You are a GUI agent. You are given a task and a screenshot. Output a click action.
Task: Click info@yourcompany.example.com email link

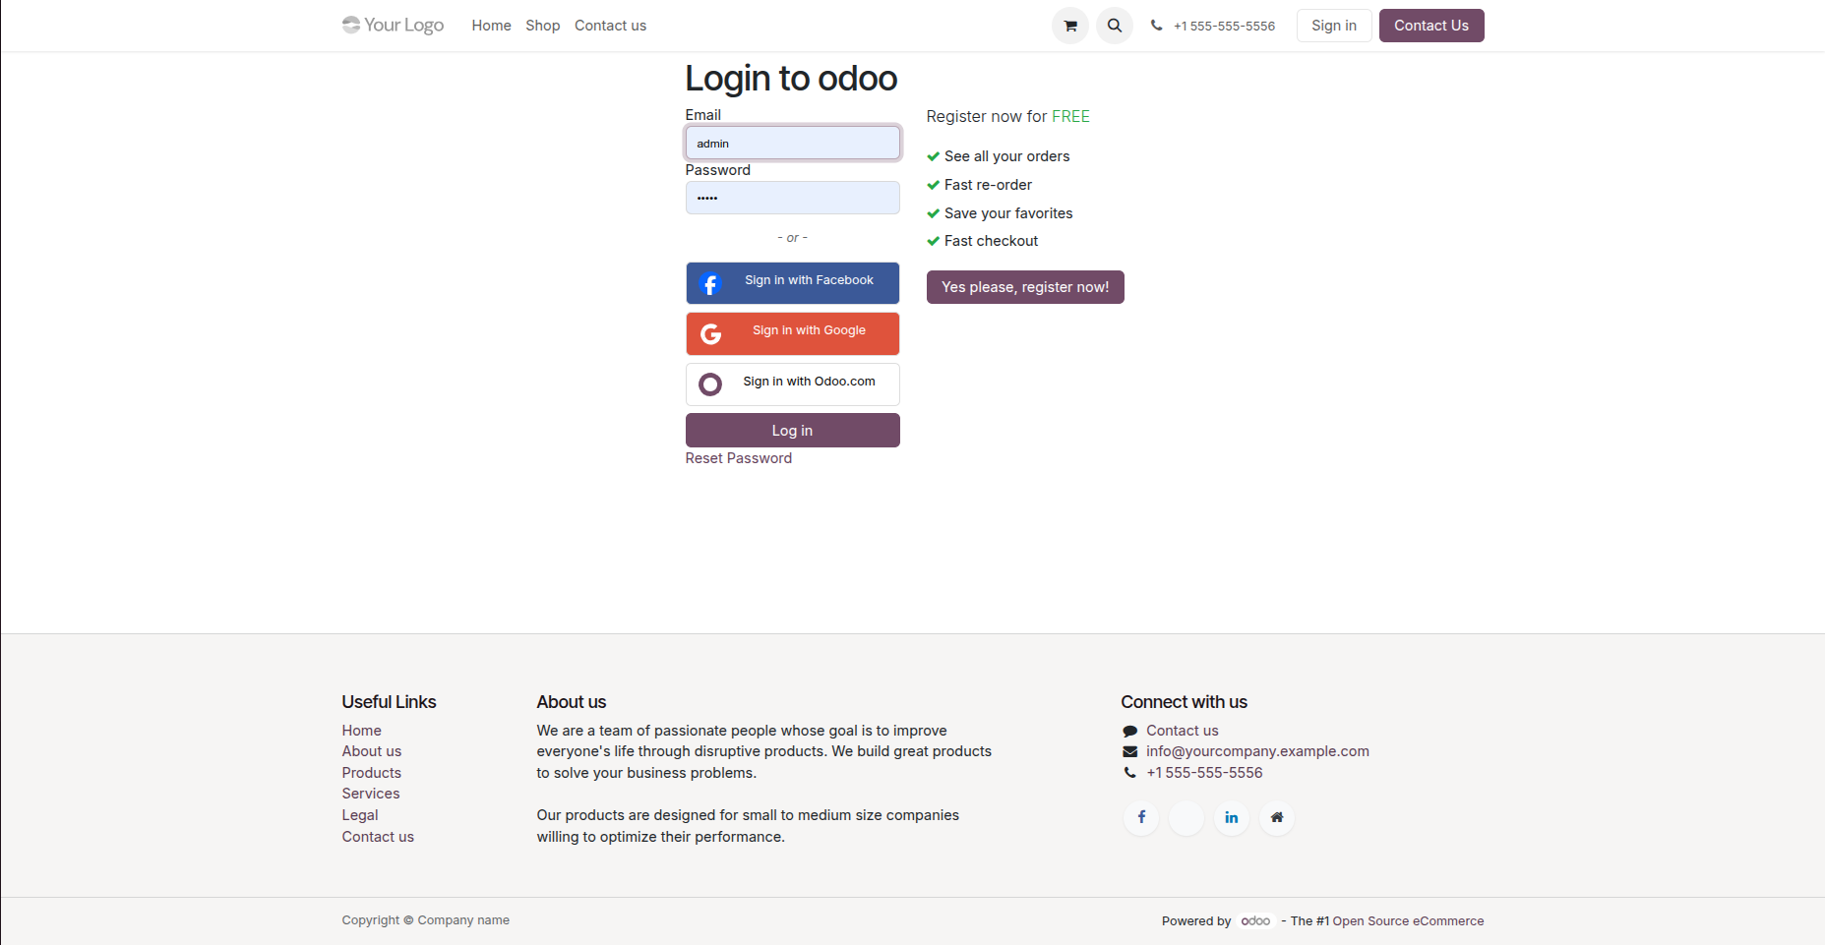1257,751
